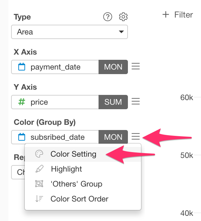
Task: Select the price column field
Action: point(55,102)
